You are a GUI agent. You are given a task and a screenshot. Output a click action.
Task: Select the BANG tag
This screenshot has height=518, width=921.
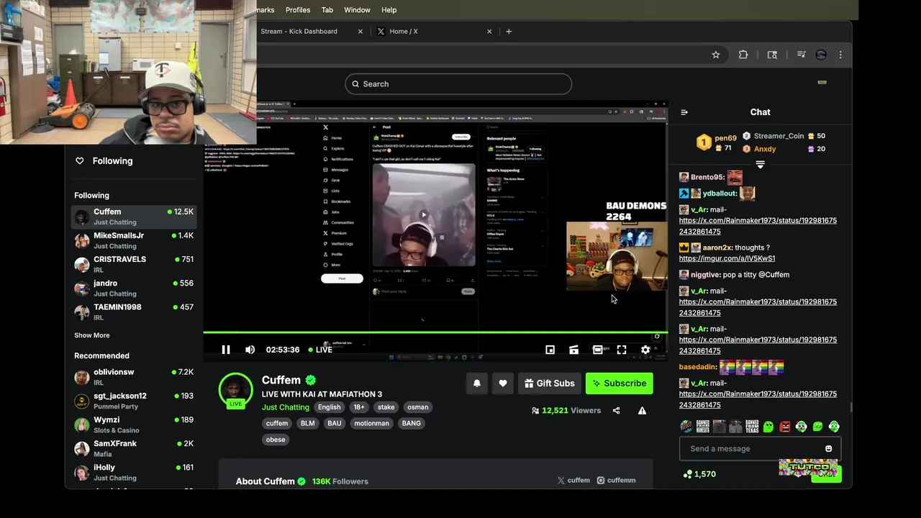[412, 424]
